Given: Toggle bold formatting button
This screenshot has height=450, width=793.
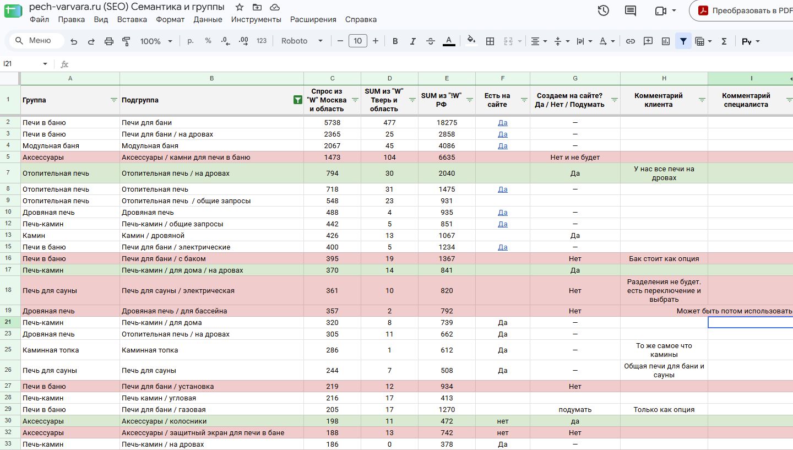Looking at the screenshot, I should (x=395, y=41).
